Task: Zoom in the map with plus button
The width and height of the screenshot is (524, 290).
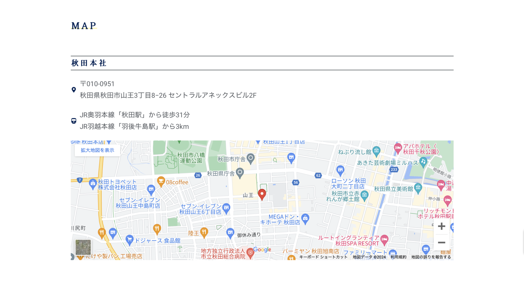Action: point(442,226)
